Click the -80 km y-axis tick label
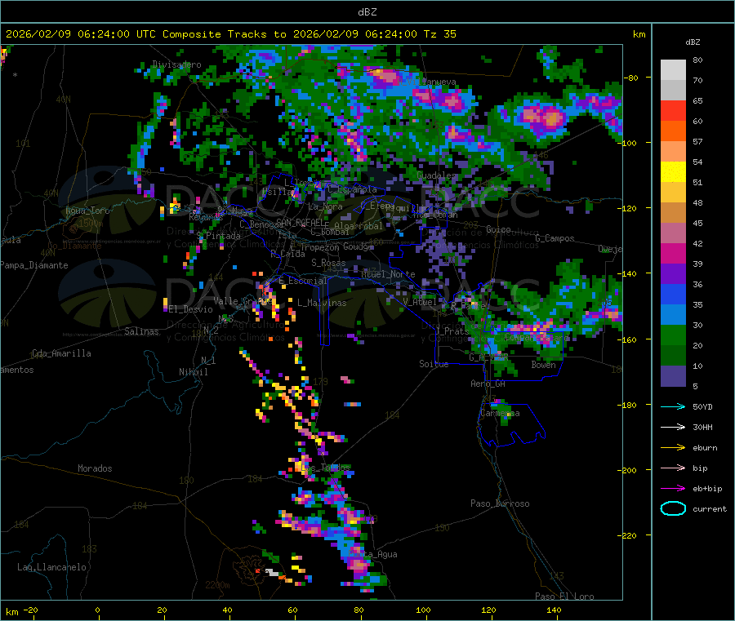 [630, 78]
